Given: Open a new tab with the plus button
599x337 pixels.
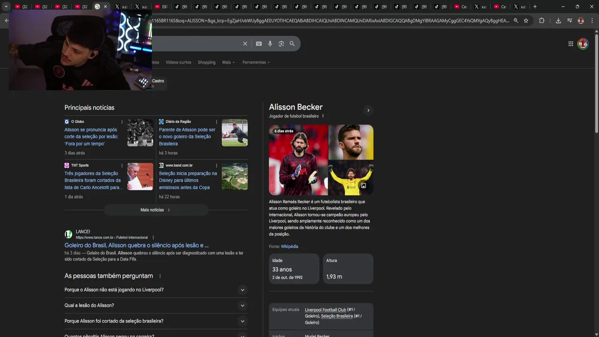Looking at the screenshot, I should pos(535,7).
